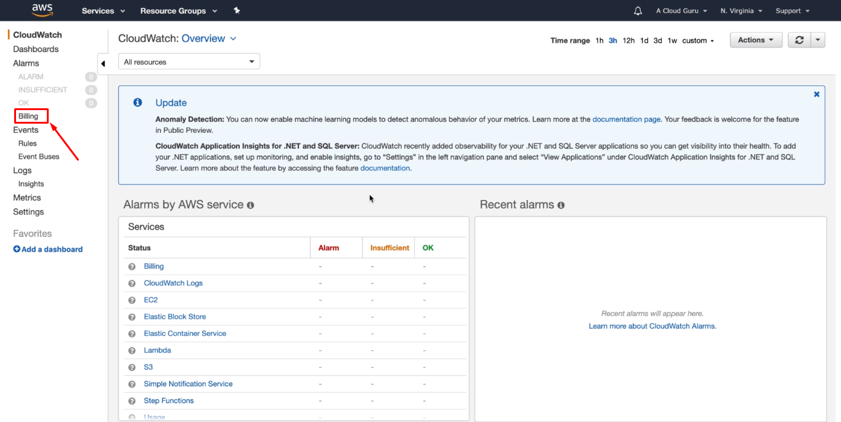Close the Update info banner
The height and width of the screenshot is (422, 841).
[x=816, y=94]
